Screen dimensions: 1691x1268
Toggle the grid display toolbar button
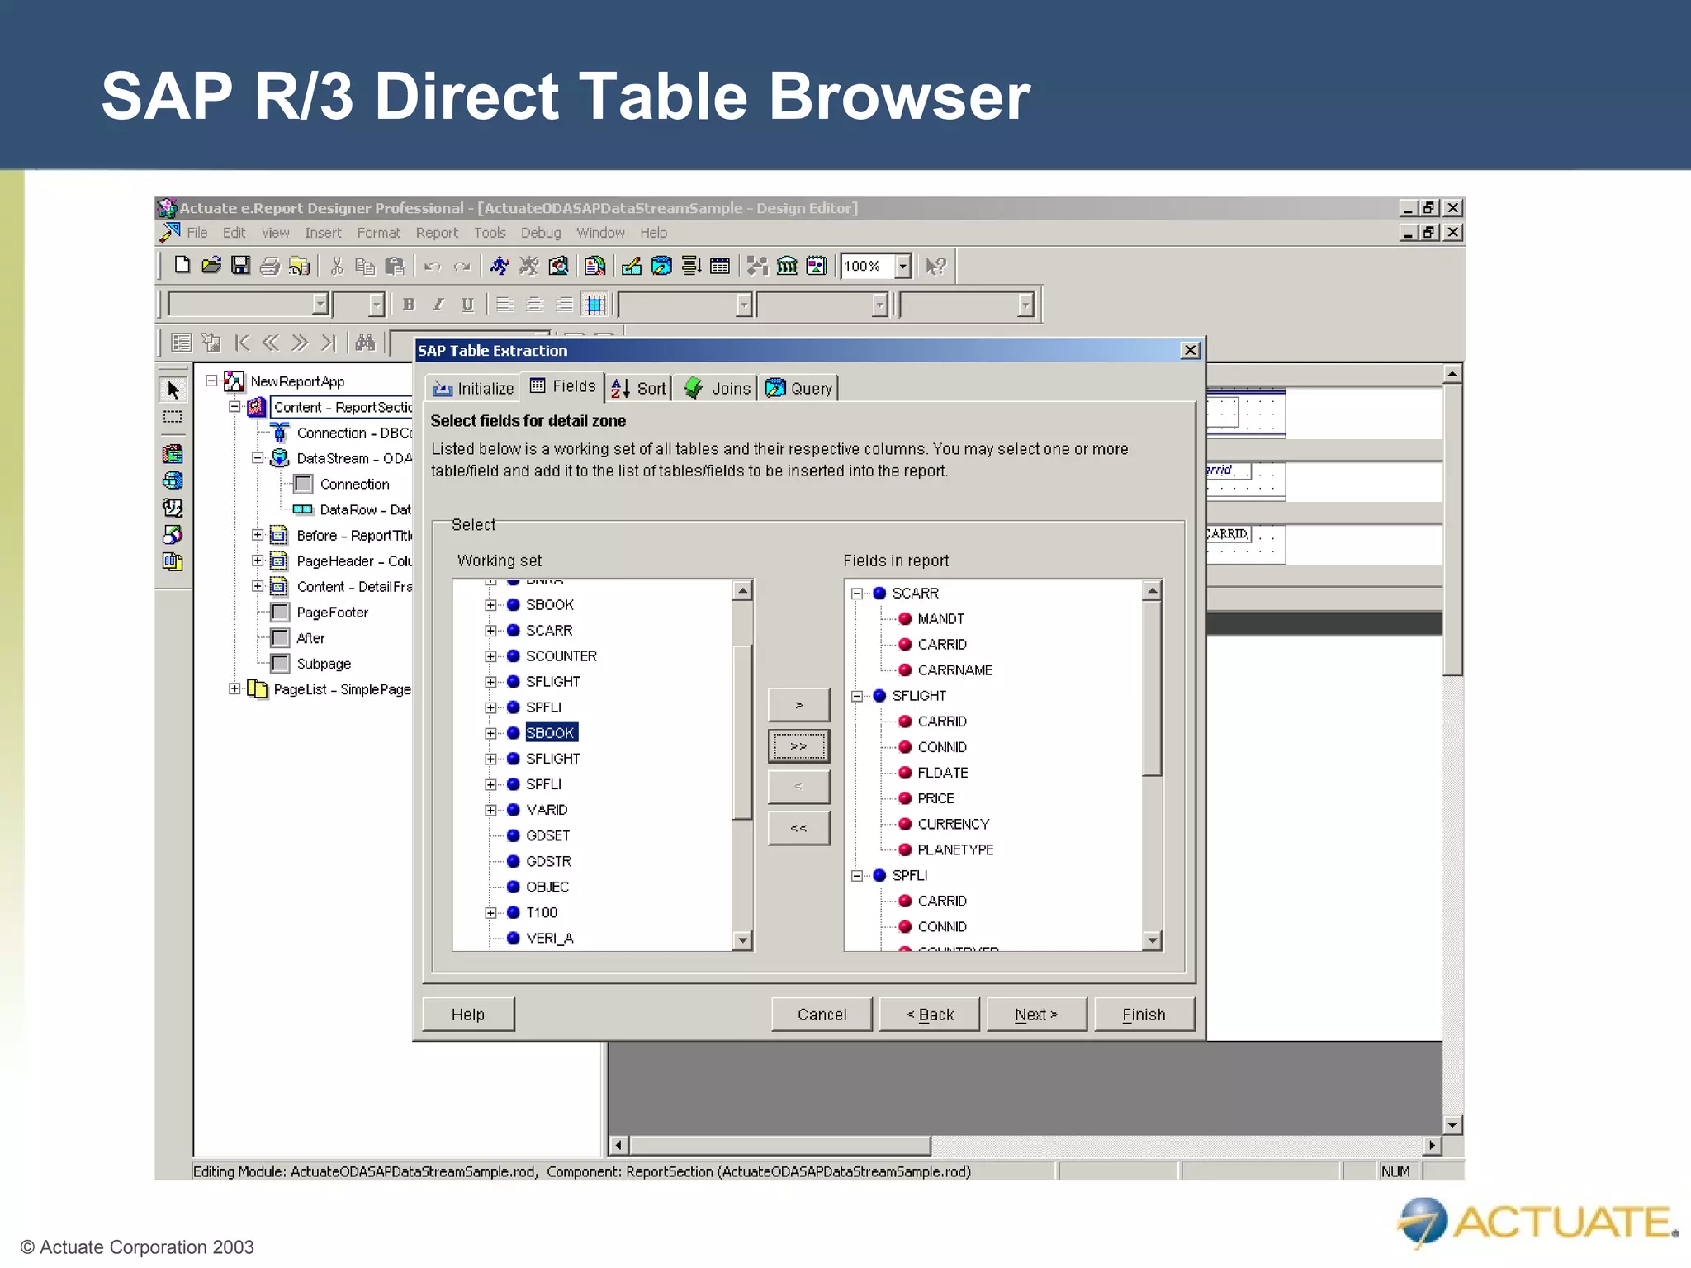(x=594, y=305)
